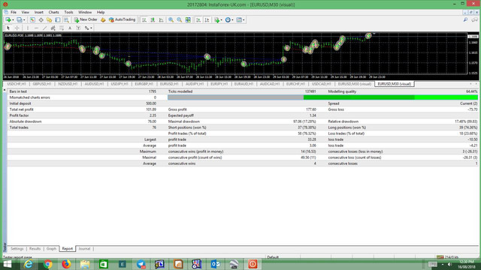481x270 pixels.
Task: Expand the New Chart dropdown arrow
Action: tap(13, 20)
